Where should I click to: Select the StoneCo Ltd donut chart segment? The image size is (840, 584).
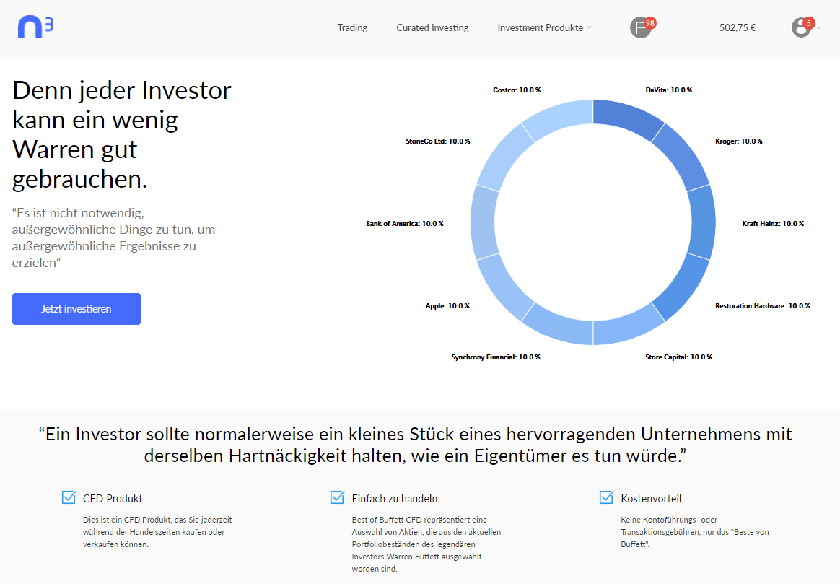[504, 155]
